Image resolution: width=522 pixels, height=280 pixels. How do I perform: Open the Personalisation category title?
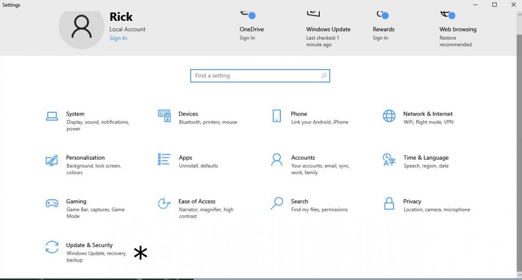(85, 158)
